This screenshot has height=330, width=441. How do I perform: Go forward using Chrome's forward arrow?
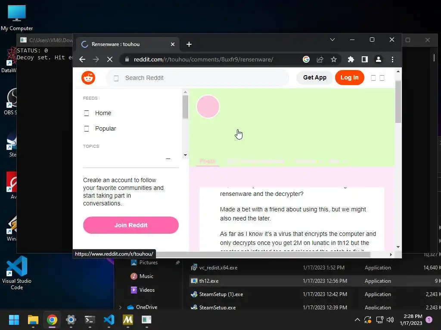[96, 59]
